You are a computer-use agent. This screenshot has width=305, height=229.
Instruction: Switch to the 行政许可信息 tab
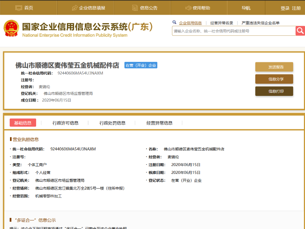pos(65,123)
